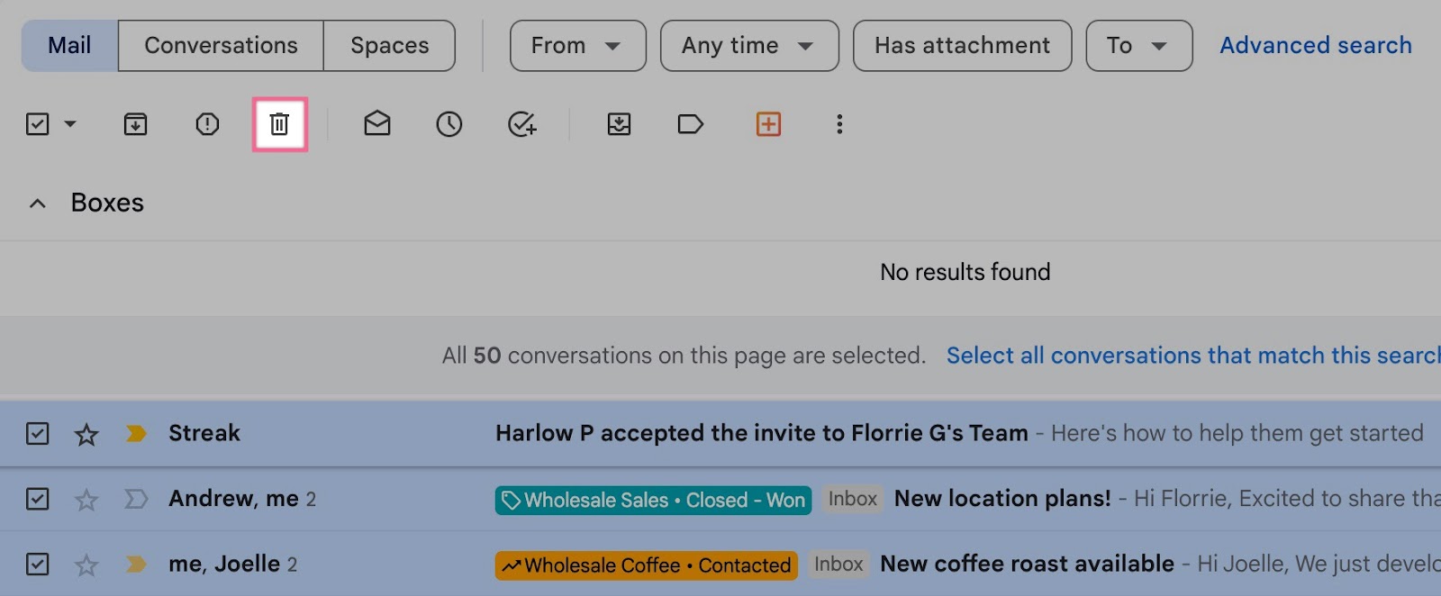The image size is (1441, 596).
Task: Open the Any time dropdown
Action: [x=749, y=45]
